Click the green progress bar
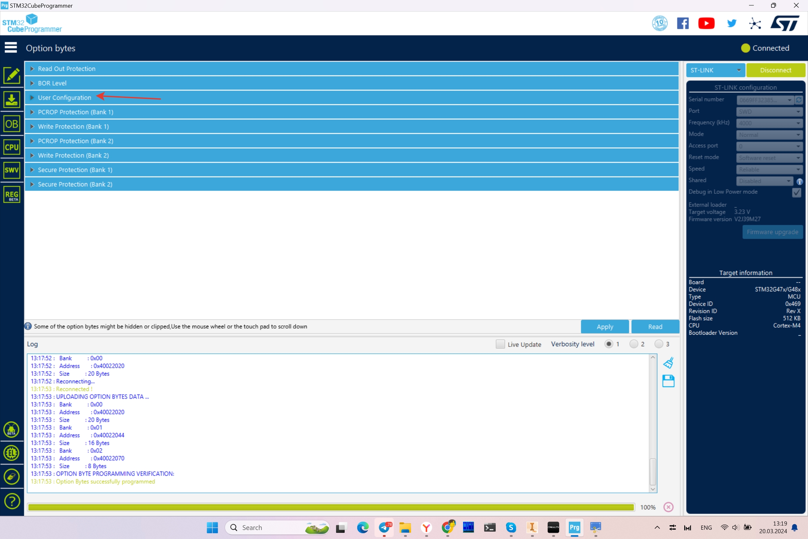808x539 pixels. point(331,507)
